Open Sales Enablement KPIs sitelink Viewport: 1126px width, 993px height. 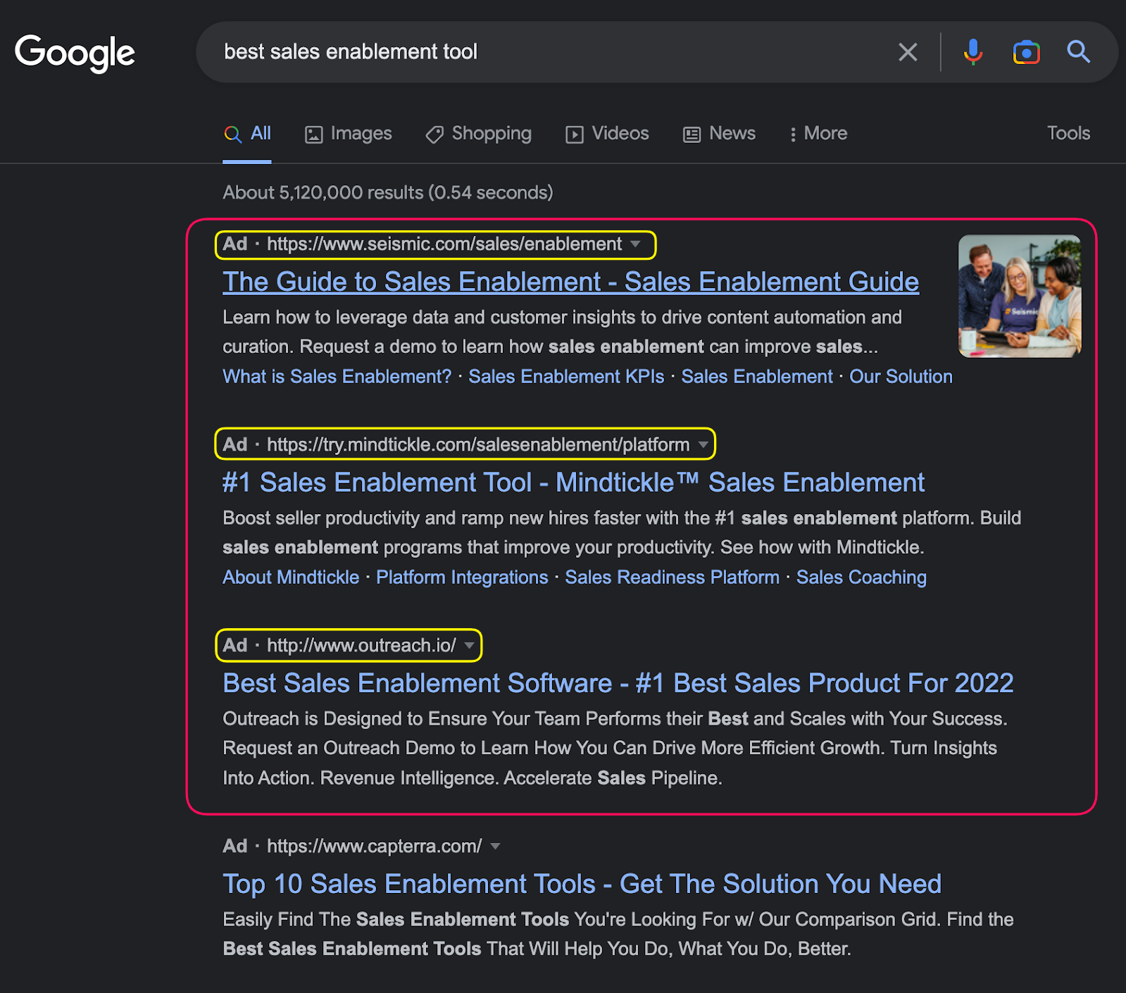tap(566, 377)
